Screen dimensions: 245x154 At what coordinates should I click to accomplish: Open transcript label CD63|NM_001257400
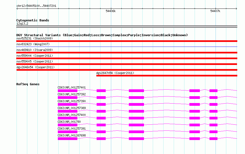(x=72, y=115)
